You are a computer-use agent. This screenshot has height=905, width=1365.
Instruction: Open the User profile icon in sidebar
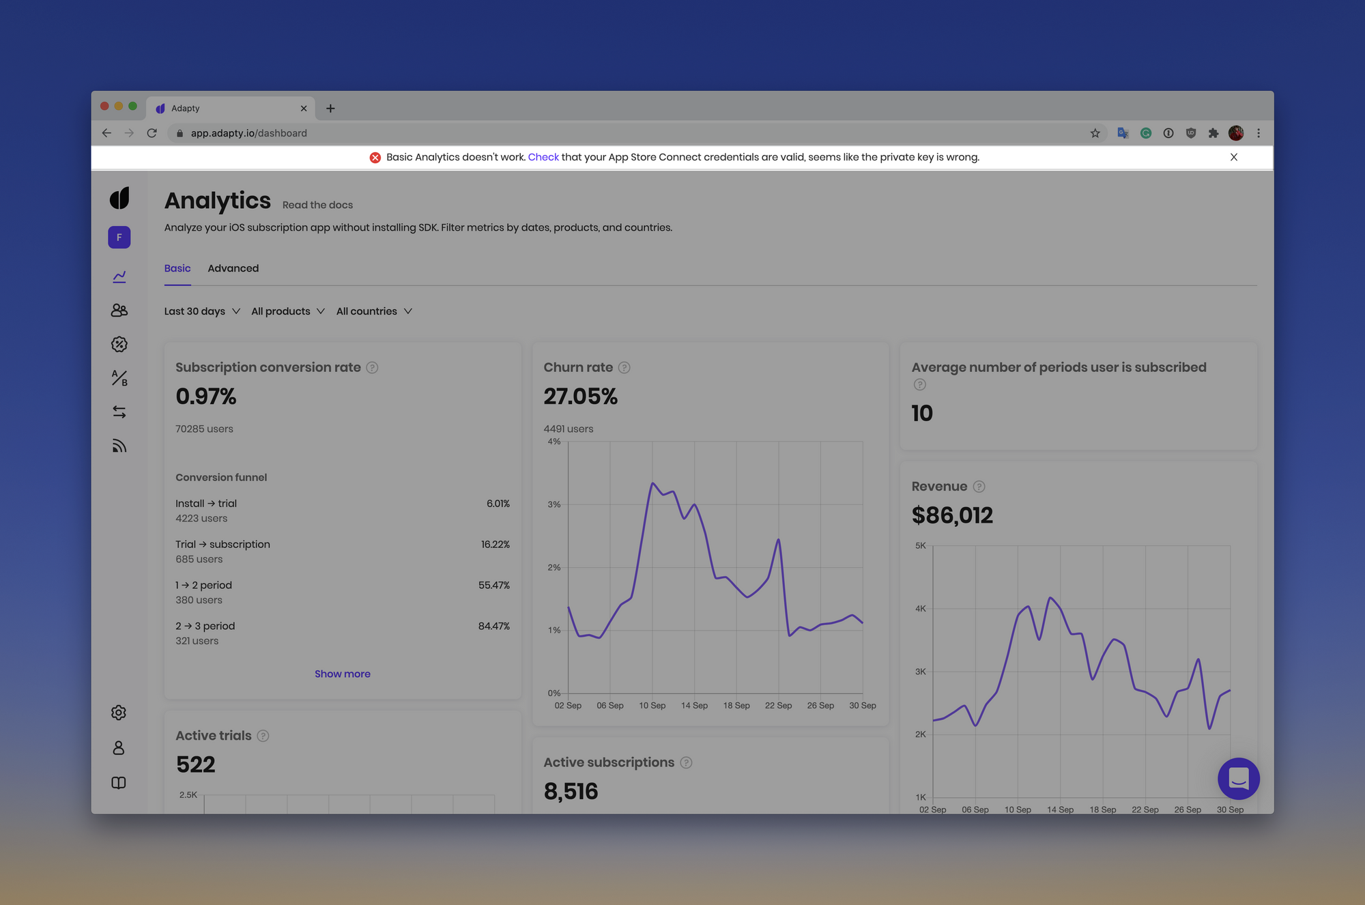click(x=119, y=747)
